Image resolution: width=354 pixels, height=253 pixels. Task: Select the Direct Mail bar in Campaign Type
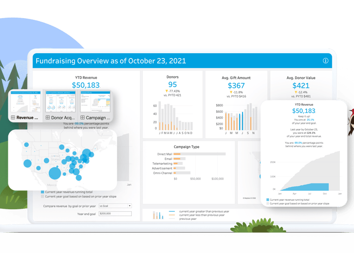pyautogui.click(x=199, y=154)
